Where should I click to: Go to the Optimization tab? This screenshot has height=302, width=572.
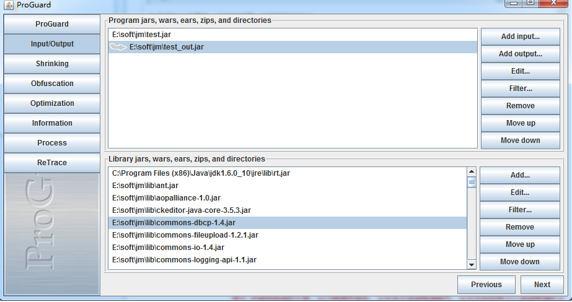tap(52, 103)
